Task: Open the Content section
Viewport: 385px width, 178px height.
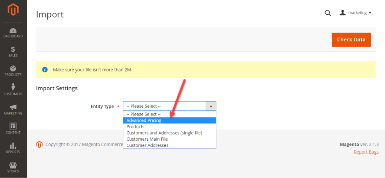Action: 13,129
